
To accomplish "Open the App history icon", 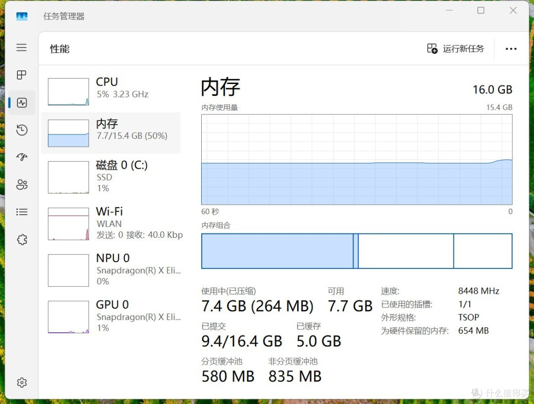I will 22,130.
